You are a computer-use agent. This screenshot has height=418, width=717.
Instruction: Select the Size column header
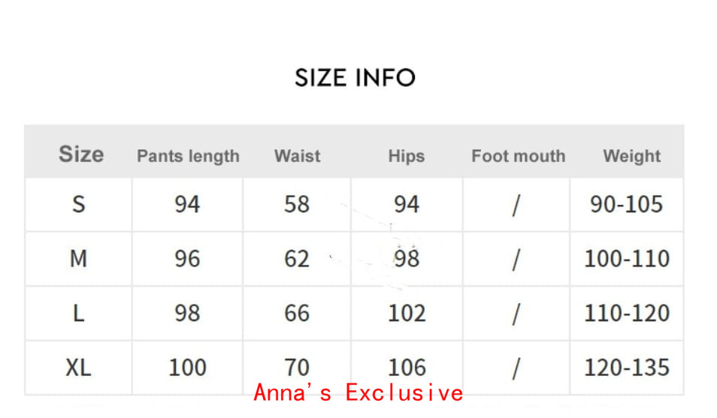[81, 155]
